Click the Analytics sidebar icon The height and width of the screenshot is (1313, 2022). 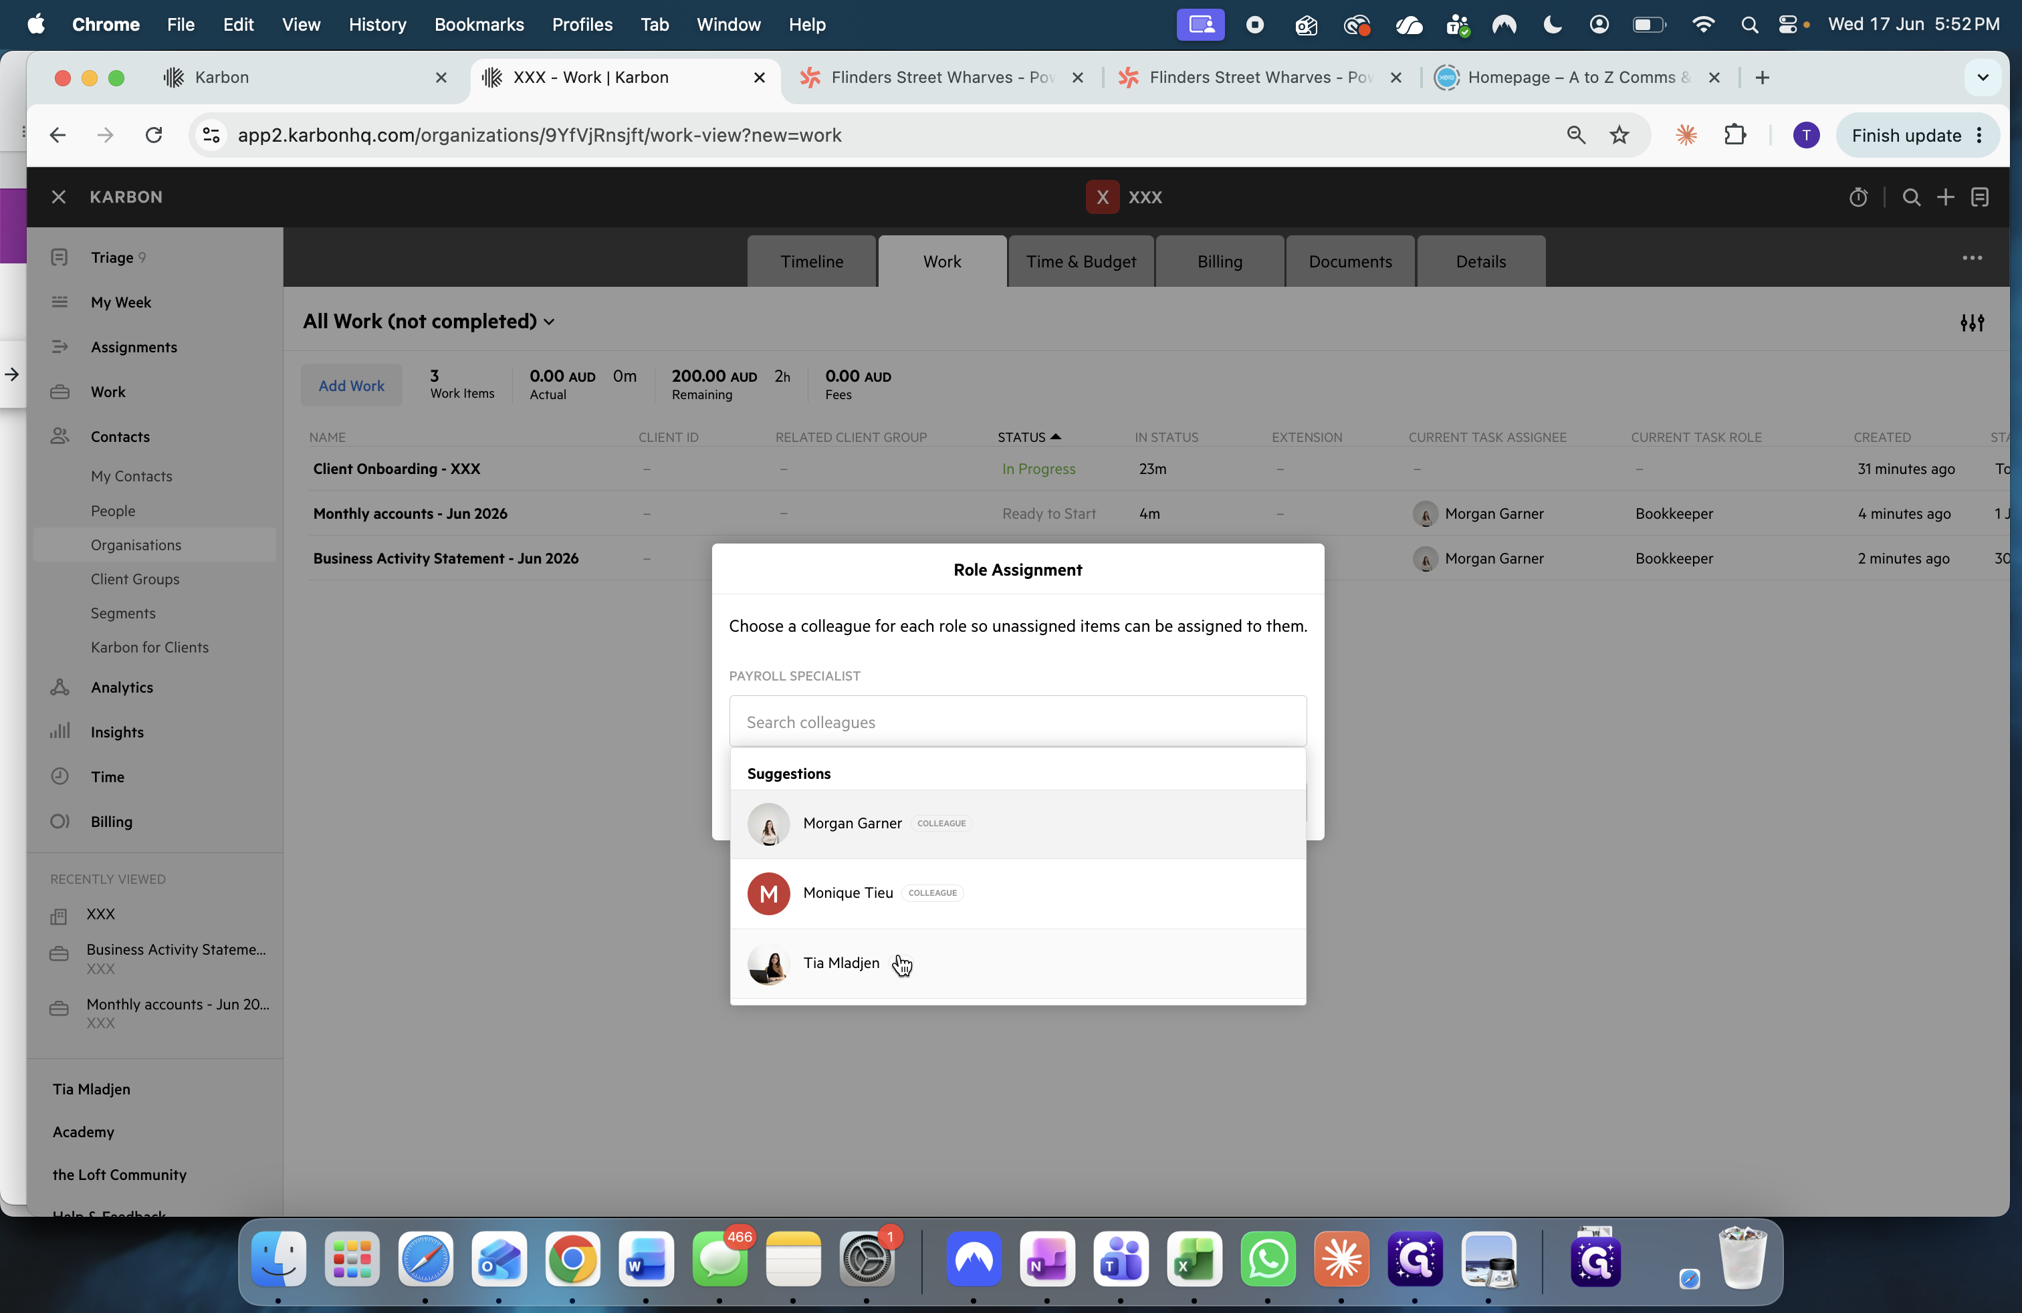coord(60,687)
